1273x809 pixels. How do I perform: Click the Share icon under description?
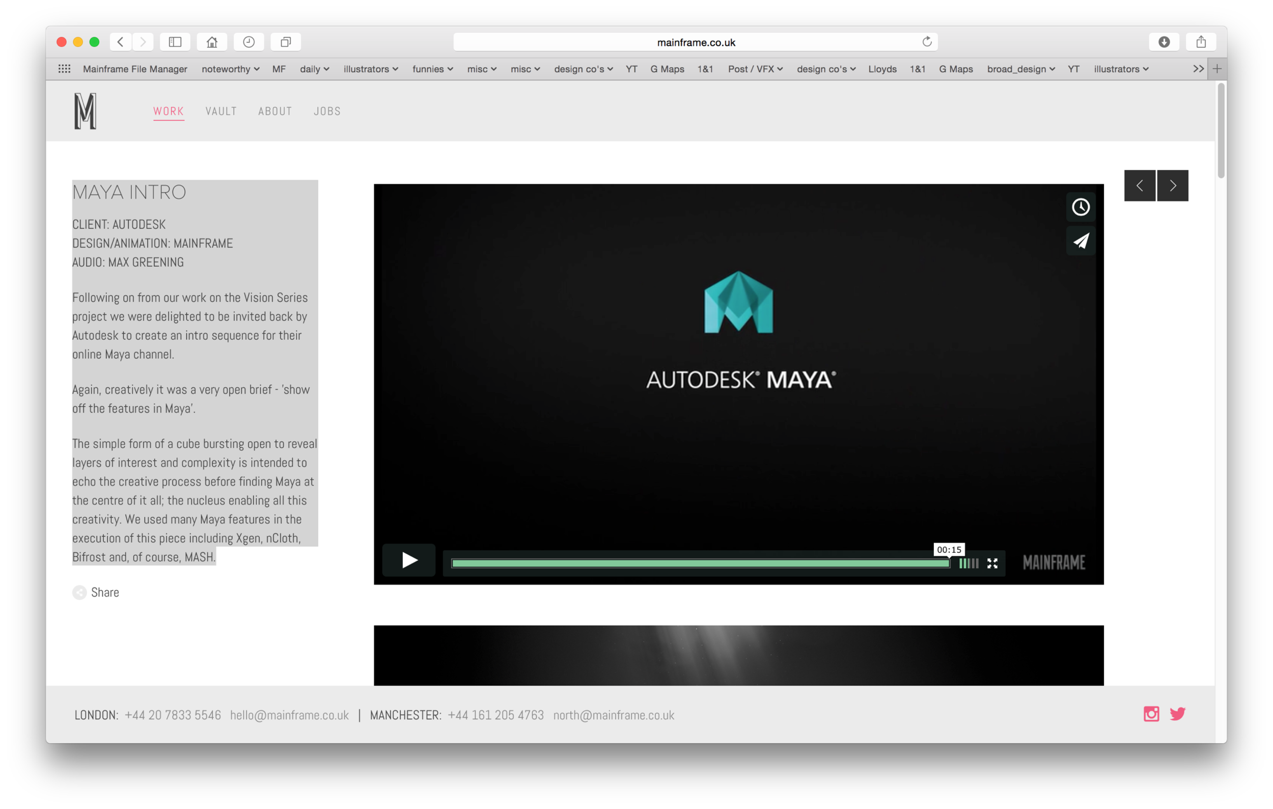tap(79, 592)
